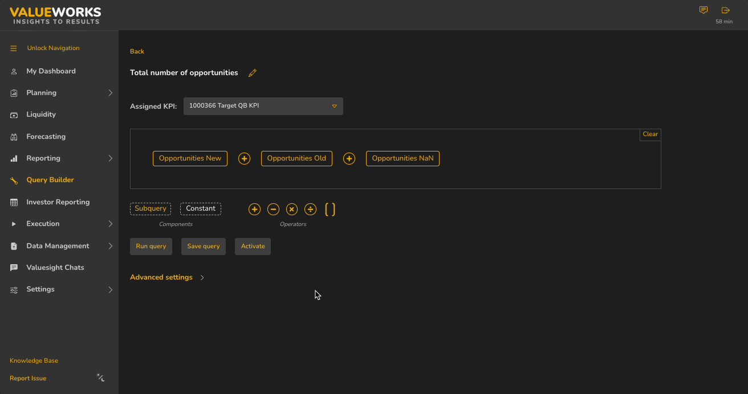Click the Report Issue link
Image resolution: width=748 pixels, height=394 pixels.
pos(28,378)
